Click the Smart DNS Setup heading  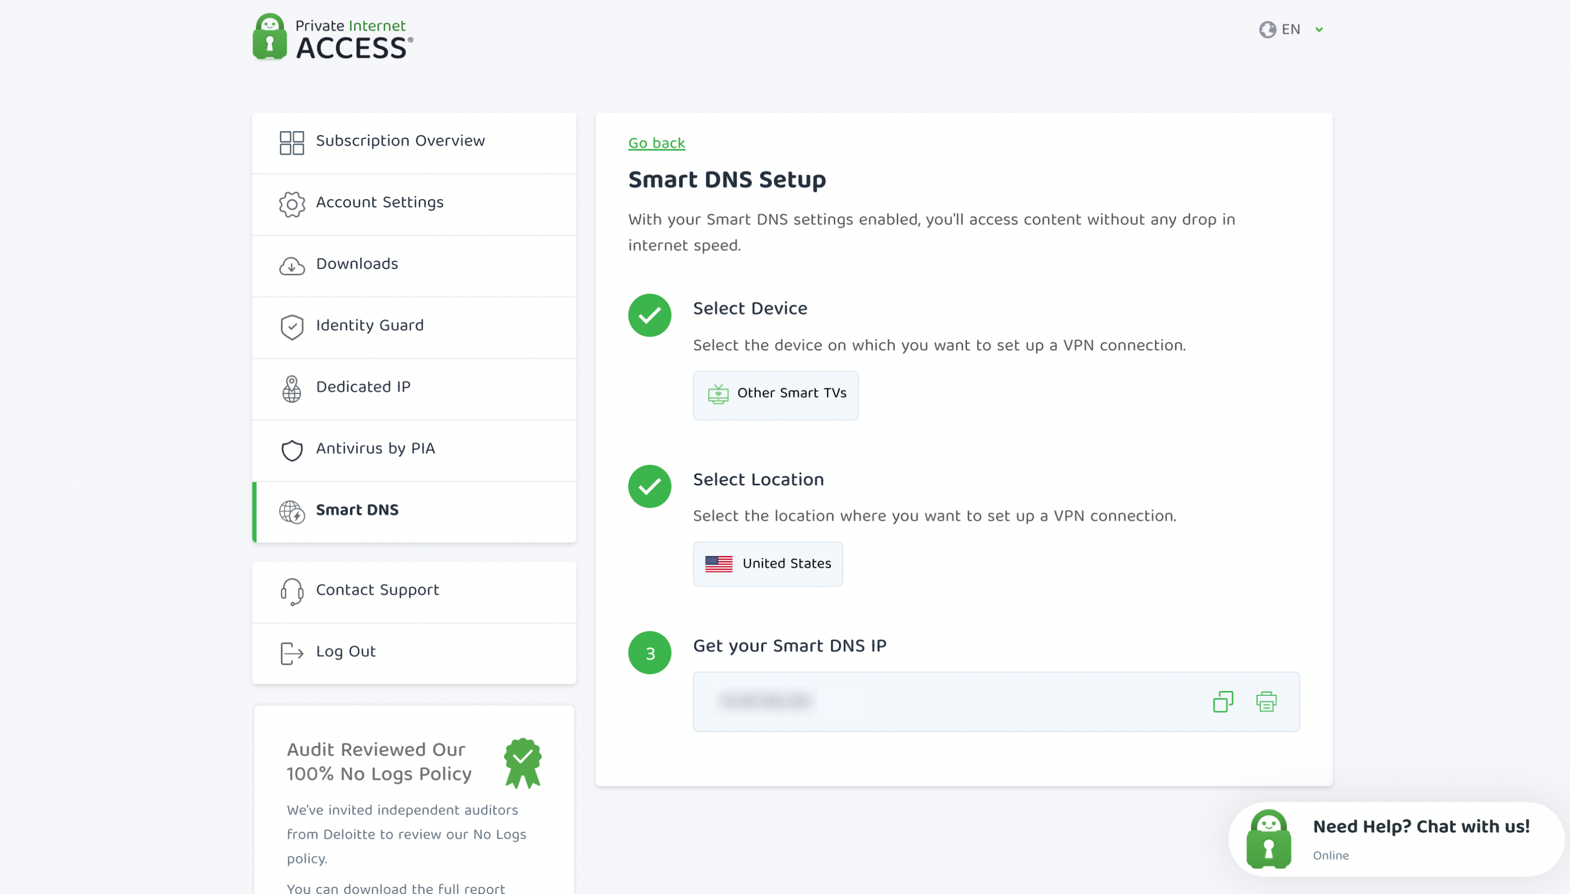point(727,179)
